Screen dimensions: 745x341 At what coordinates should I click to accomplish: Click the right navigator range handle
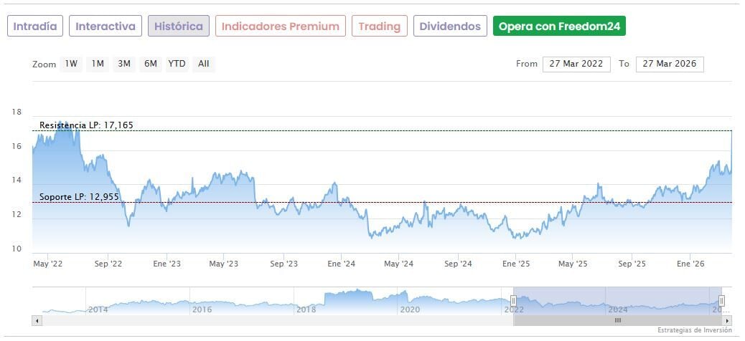tap(721, 300)
